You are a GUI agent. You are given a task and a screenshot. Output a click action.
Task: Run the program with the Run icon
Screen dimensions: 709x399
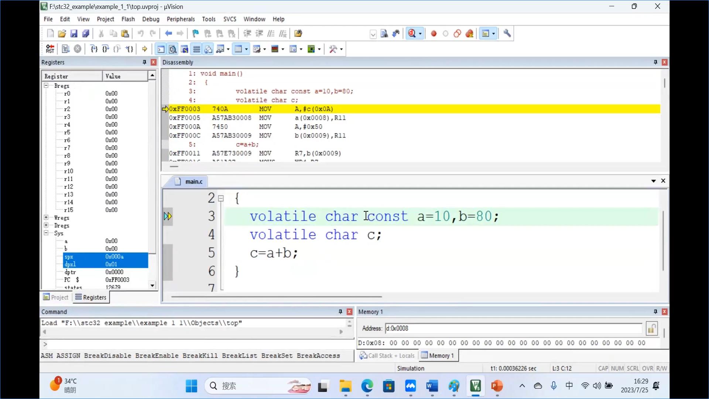click(x=66, y=49)
